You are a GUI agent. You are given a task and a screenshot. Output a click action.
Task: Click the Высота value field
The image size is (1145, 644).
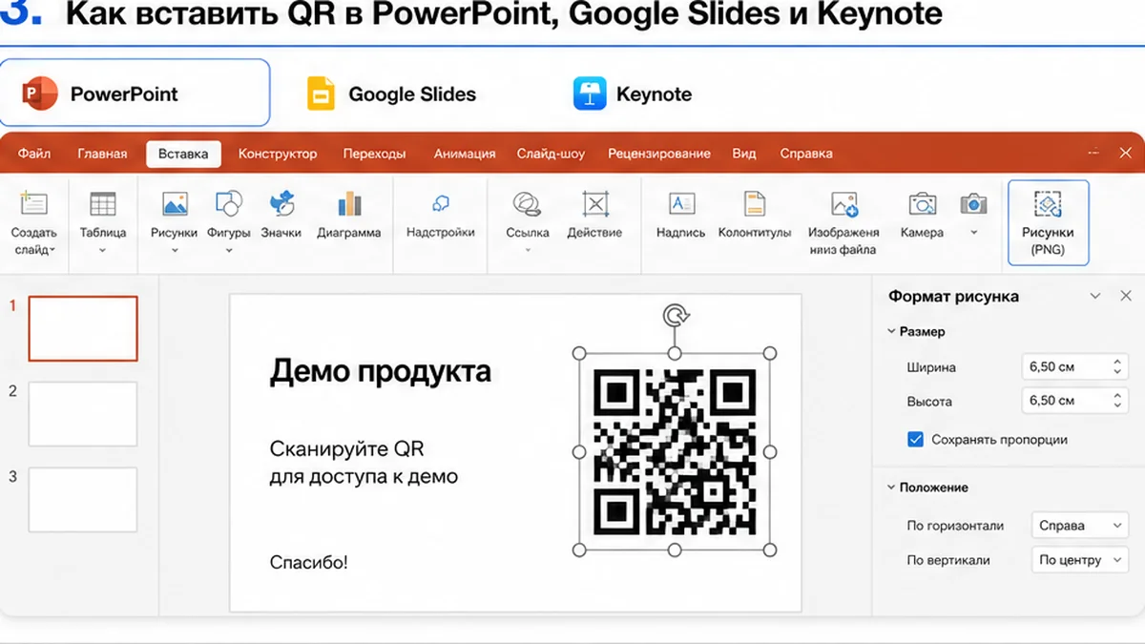[1065, 401]
